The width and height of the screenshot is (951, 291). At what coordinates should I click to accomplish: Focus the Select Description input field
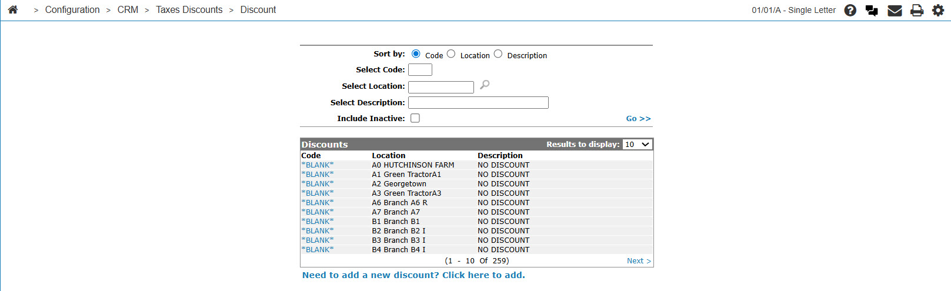(478, 103)
